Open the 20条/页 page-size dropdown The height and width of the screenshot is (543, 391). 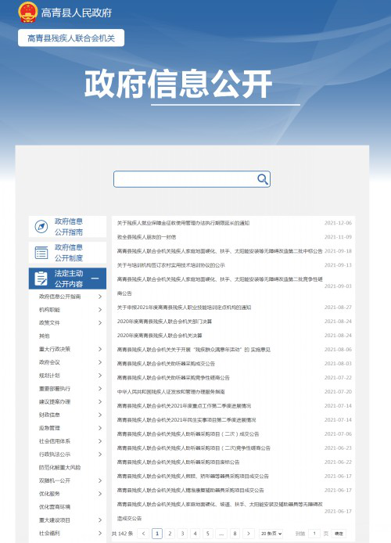(x=271, y=534)
